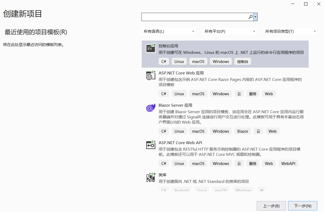The width and height of the screenshot is (324, 212).
Task: Open the 所有平台(P) platform filter
Action: click(x=230, y=31)
